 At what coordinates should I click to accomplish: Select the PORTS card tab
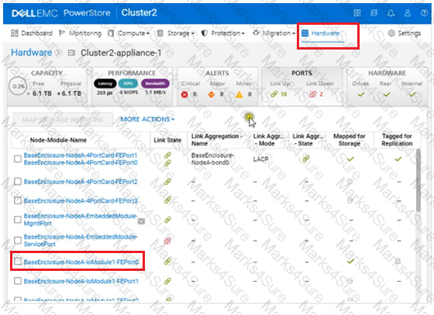302,86
